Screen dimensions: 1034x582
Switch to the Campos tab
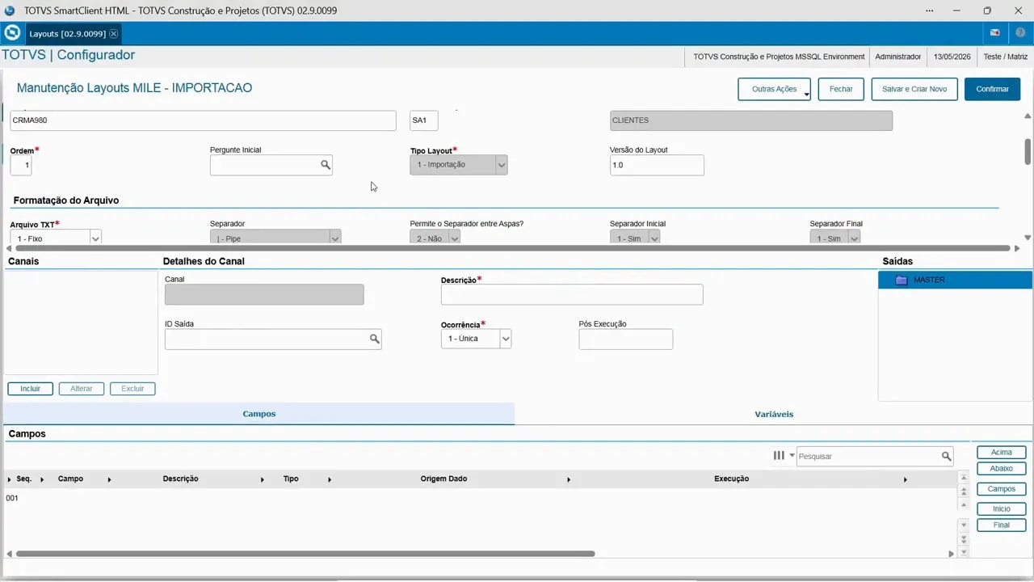(x=259, y=414)
